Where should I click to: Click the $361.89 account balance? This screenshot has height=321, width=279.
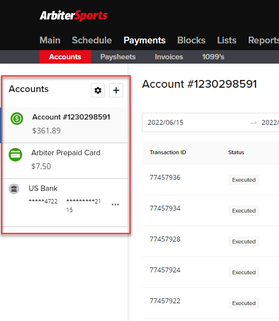[47, 131]
